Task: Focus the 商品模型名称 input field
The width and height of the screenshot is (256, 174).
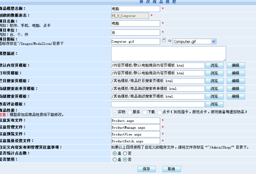Action: 135,9
